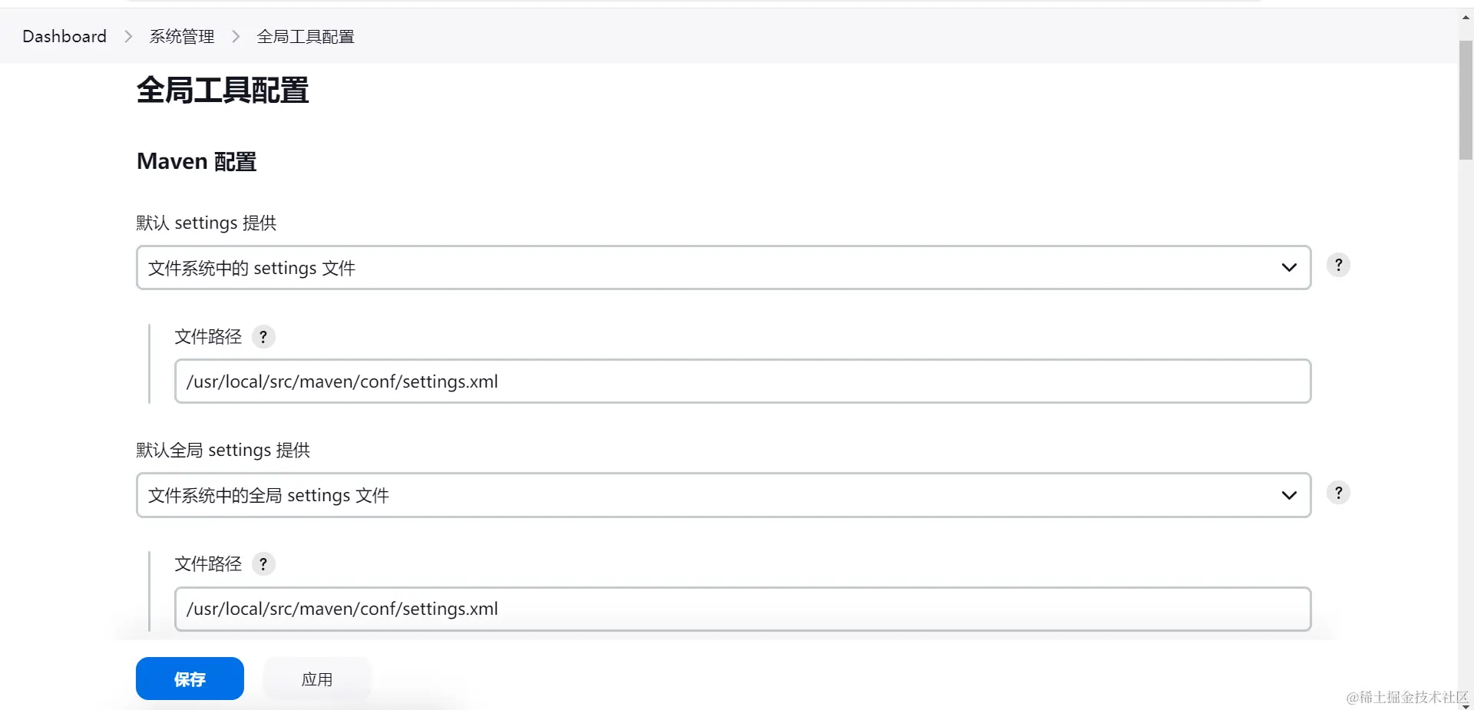Click the 默认全局 settings 提供 label
The height and width of the screenshot is (710, 1474).
tap(223, 450)
